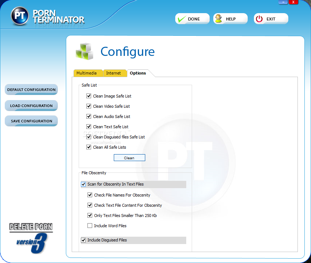The height and width of the screenshot is (263, 311).
Task: Click SAVE CONFIGURATION
Action: (31, 121)
